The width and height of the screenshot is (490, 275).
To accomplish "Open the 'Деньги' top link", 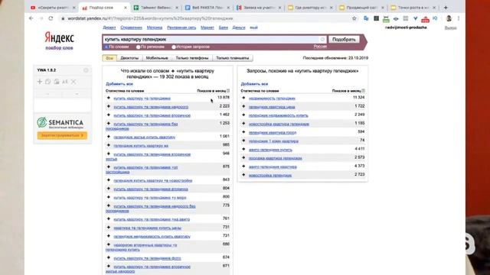I will pyautogui.click(x=239, y=27).
